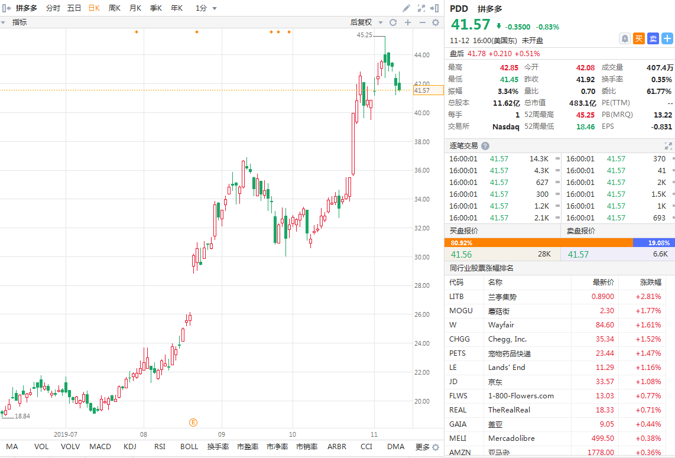Select the 买盘报价 tab
Screen dimensions: 675x458
pyautogui.click(x=502, y=230)
